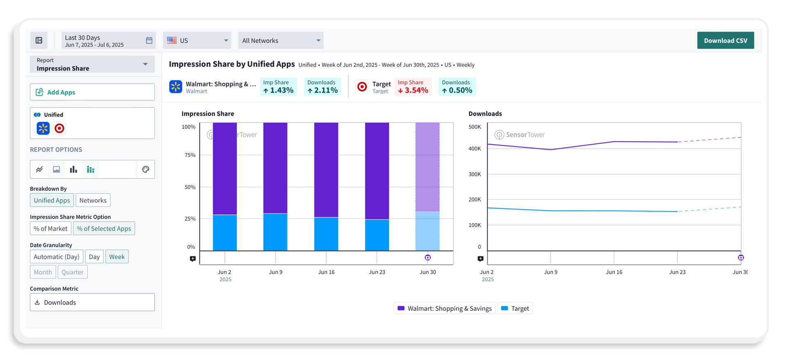Choose % of Selected Apps option
This screenshot has height=357, width=787.
104,228
